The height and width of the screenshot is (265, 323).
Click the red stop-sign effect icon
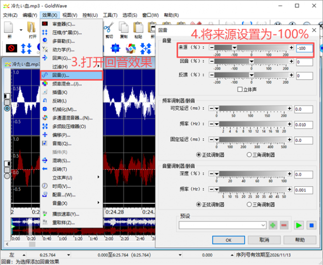11,48
